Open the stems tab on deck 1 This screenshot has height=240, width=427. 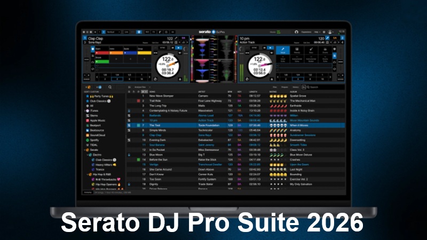click(x=93, y=55)
